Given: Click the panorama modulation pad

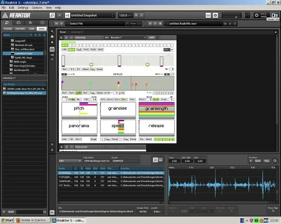Looking at the screenshot, I should pyautogui.click(x=80, y=127).
